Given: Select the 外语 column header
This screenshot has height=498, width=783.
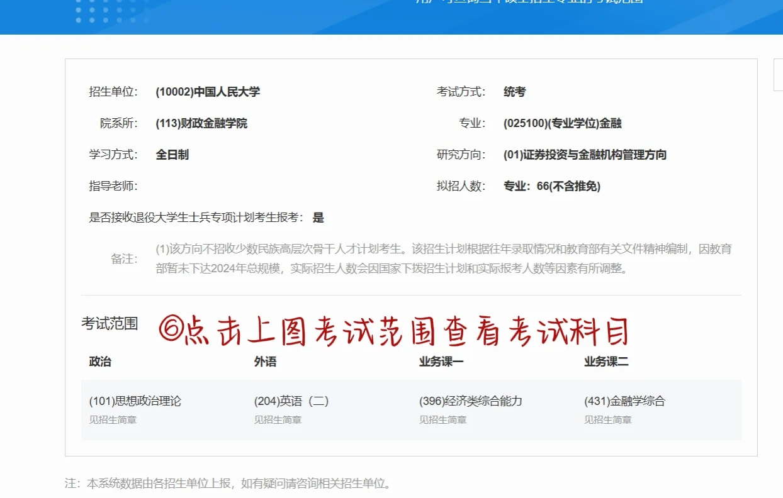Looking at the screenshot, I should [x=264, y=362].
